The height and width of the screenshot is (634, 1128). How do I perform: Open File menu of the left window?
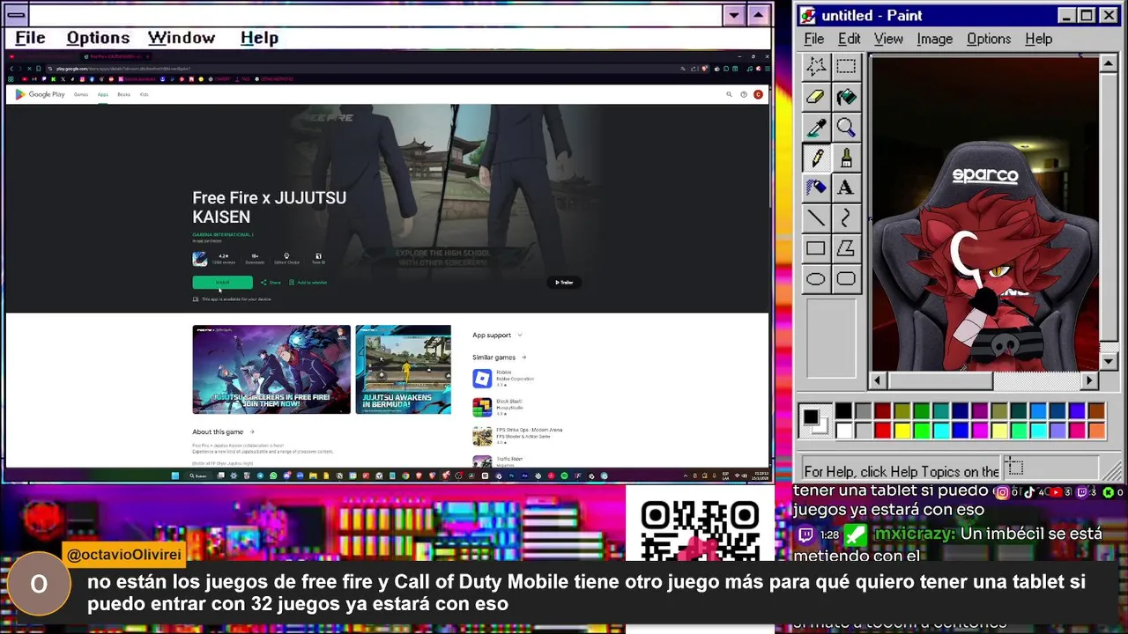click(x=30, y=38)
